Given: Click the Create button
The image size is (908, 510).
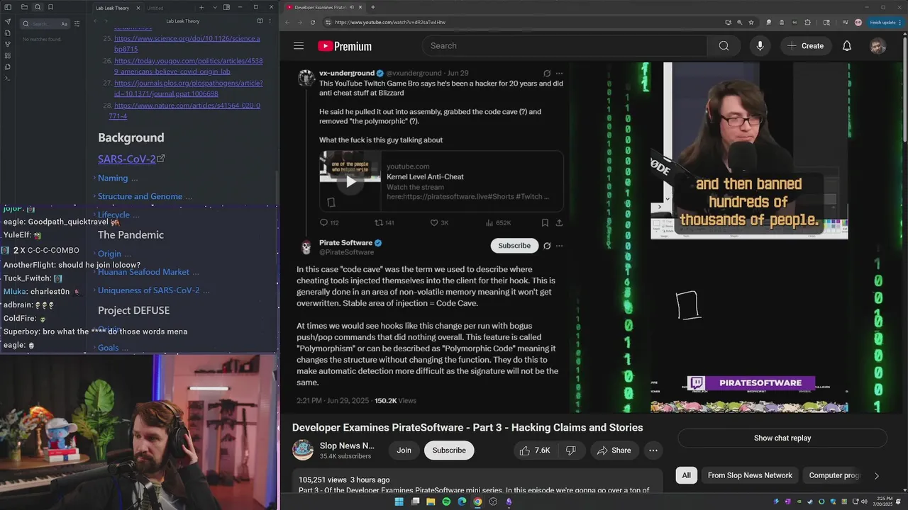Looking at the screenshot, I should [805, 46].
